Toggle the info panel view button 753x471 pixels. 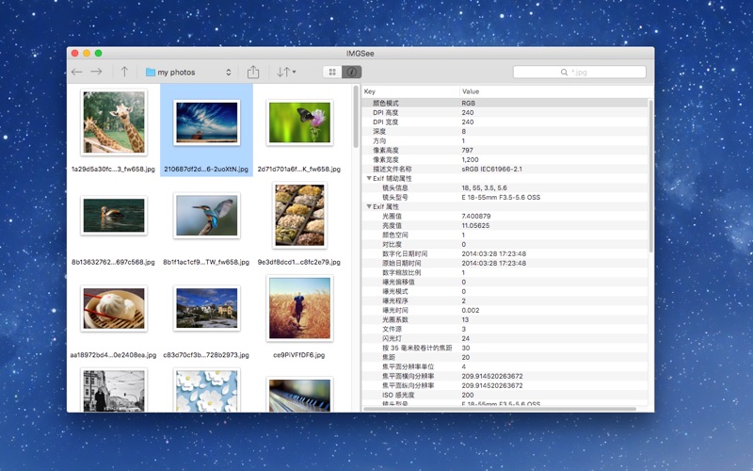[352, 73]
